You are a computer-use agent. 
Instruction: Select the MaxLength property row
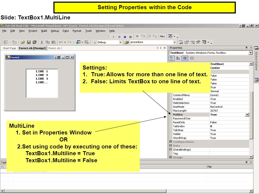point(211,111)
